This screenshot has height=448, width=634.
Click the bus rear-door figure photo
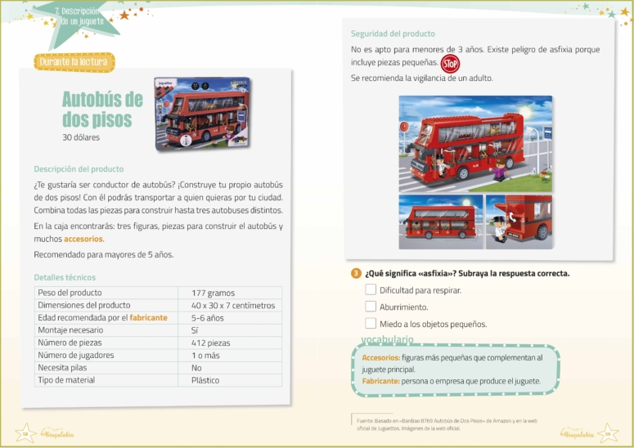pos(519,222)
